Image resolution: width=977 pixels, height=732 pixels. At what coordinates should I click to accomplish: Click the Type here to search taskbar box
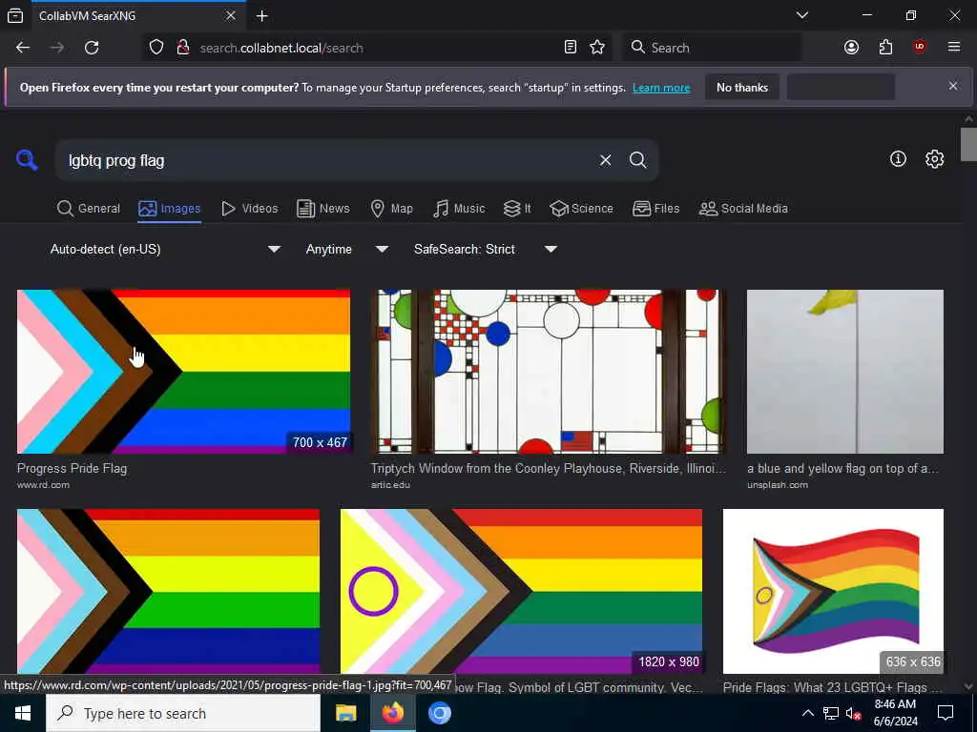pyautogui.click(x=183, y=713)
